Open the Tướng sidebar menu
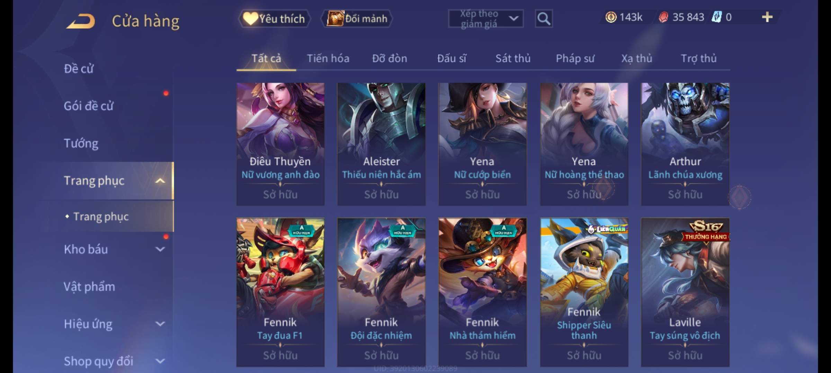The width and height of the screenshot is (831, 373). pos(81,143)
